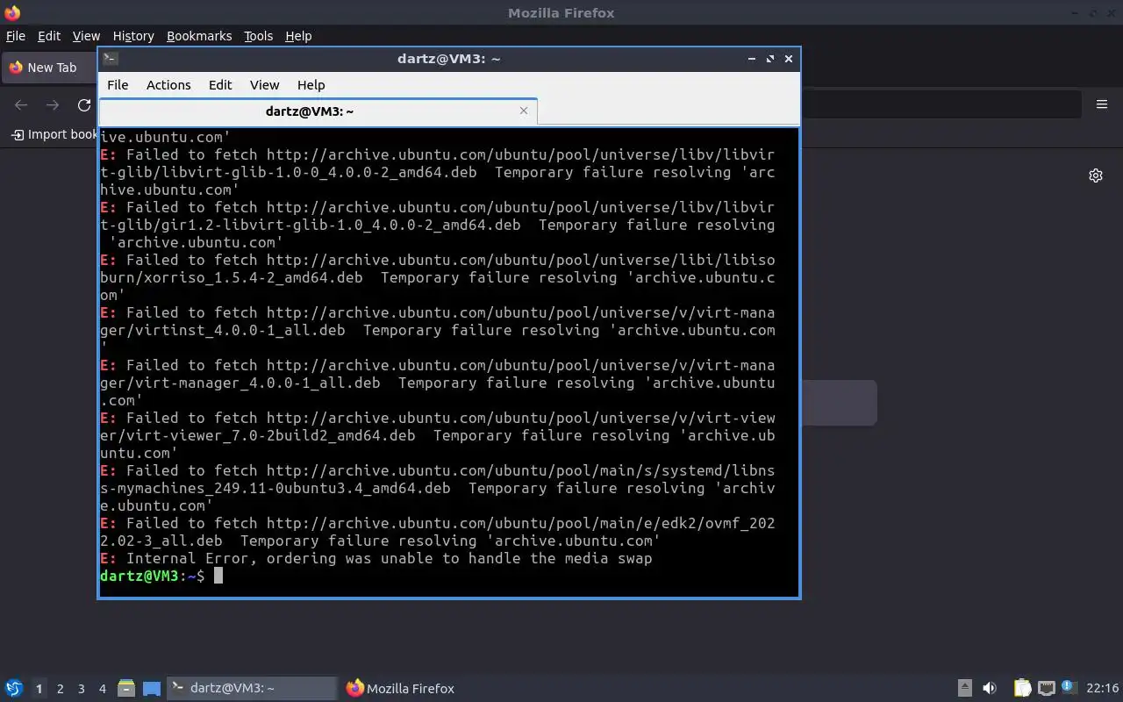Open the terminal File menu
1123x702 pixels.
(x=118, y=85)
